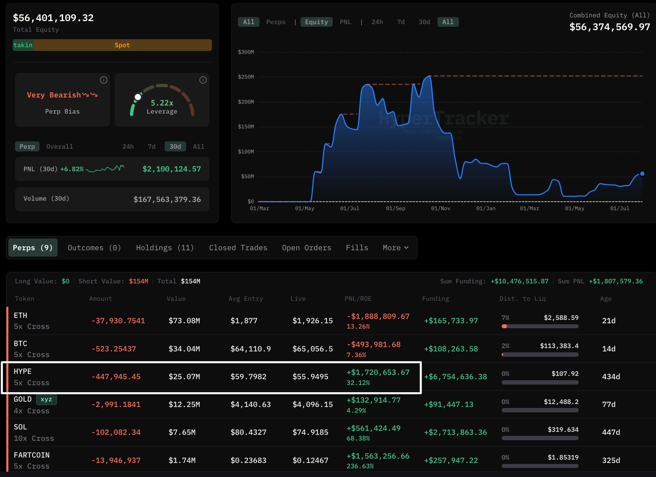Toggle chart scope to Perps
The width and height of the screenshot is (656, 477).
click(276, 22)
